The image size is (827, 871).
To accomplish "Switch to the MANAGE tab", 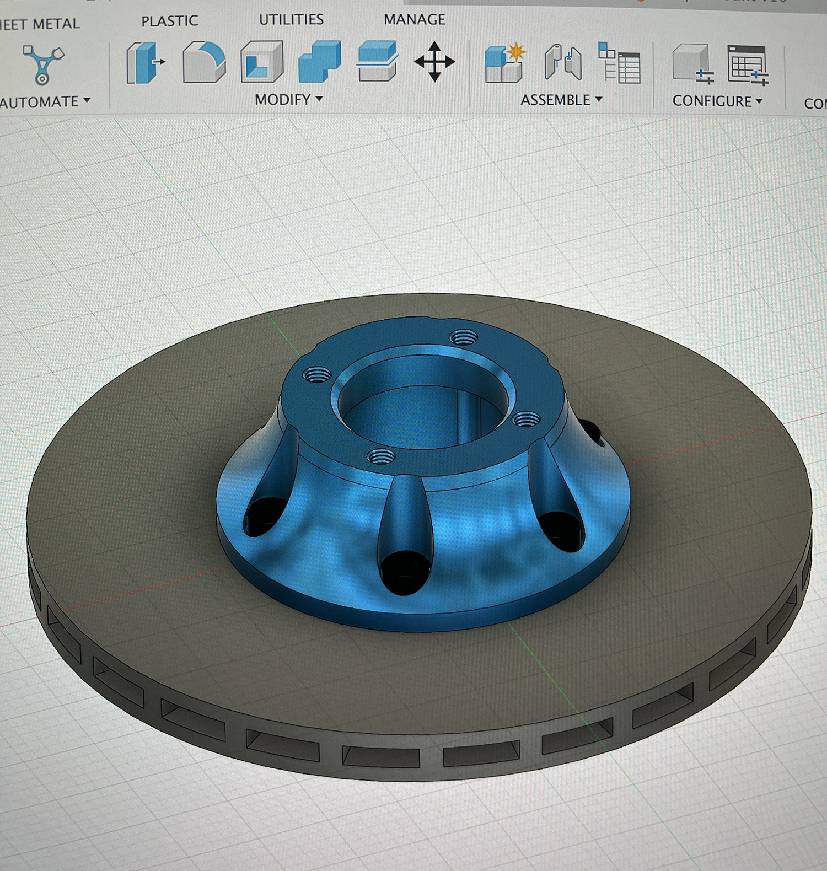I will point(415,19).
